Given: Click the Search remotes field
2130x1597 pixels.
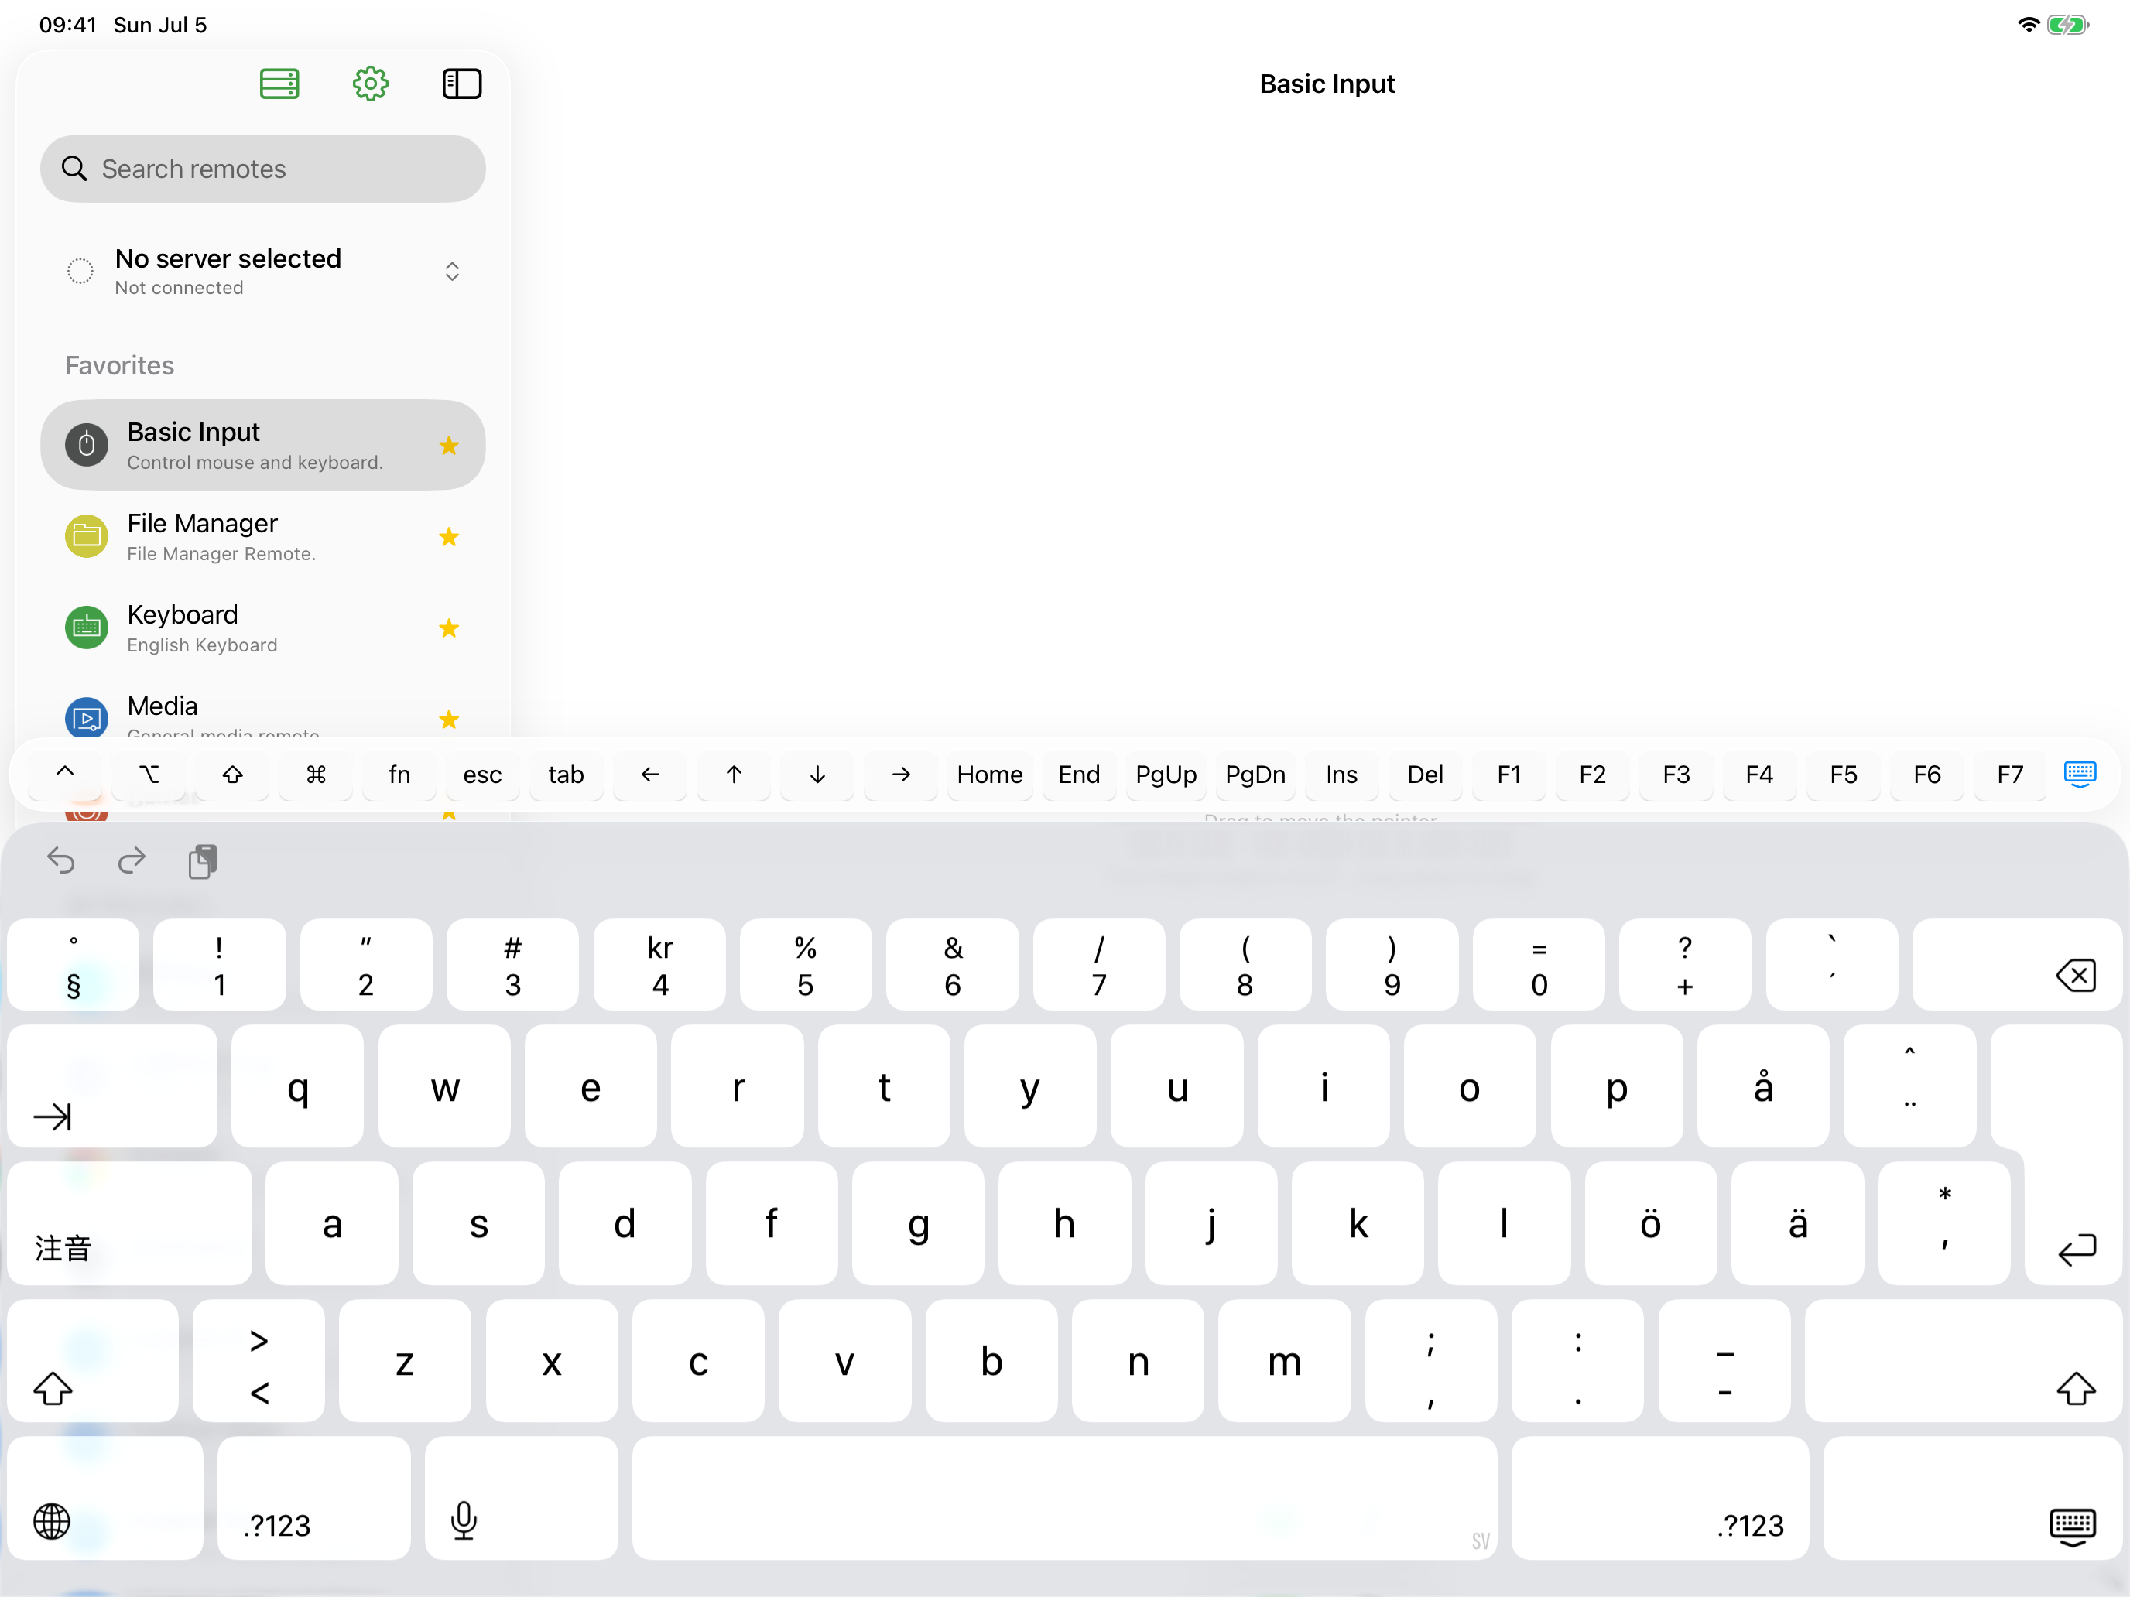Looking at the screenshot, I should [263, 169].
